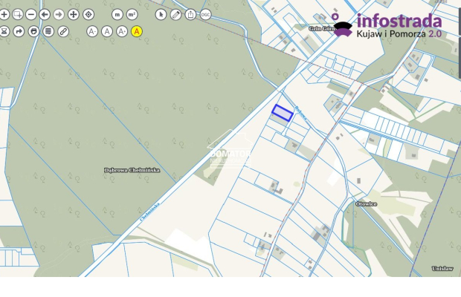
Task: Click the print map icon
Action: click(33, 31)
